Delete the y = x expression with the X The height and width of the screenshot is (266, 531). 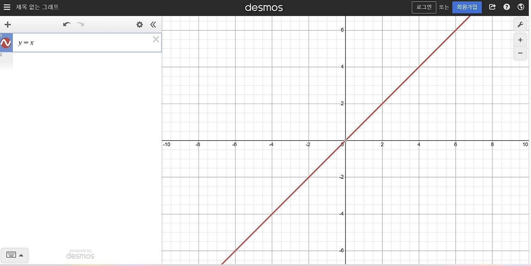pos(156,39)
